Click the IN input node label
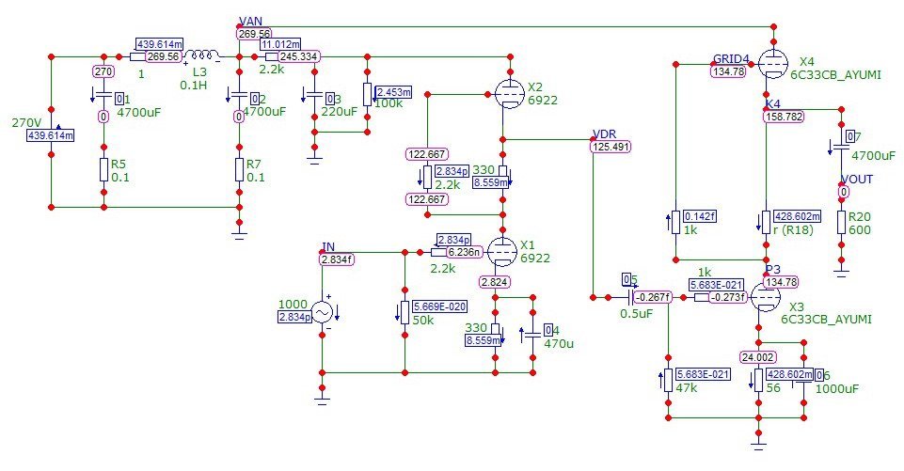Viewport: 904px width, 471px height. coord(327,245)
